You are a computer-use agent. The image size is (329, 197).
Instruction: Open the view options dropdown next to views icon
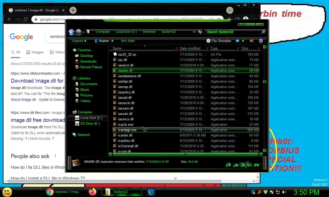(243, 41)
